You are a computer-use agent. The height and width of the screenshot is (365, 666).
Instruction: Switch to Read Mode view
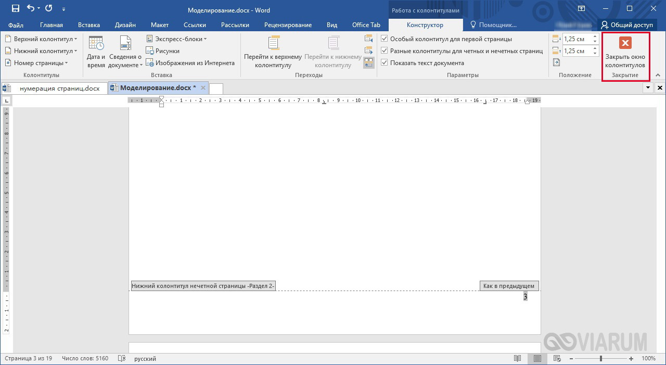coord(518,359)
